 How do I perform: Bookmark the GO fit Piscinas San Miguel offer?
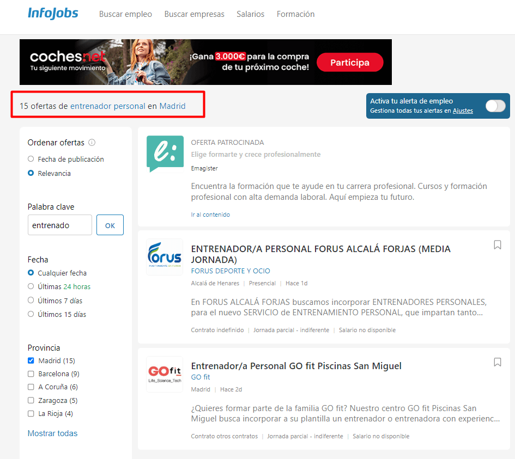click(x=497, y=362)
